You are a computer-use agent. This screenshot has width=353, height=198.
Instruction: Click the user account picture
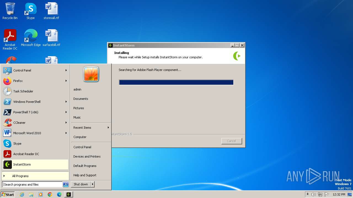[x=91, y=74]
